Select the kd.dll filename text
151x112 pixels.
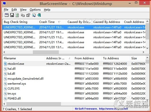click(11, 74)
